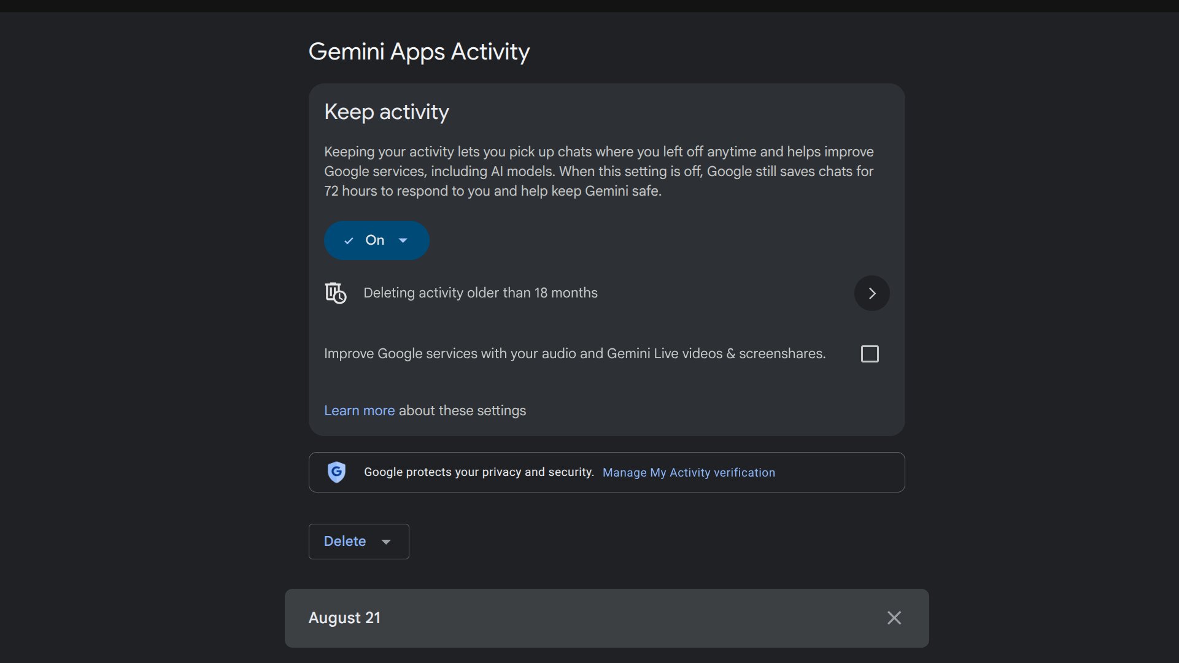
Task: Dismiss the August 21 section with X
Action: [894, 618]
